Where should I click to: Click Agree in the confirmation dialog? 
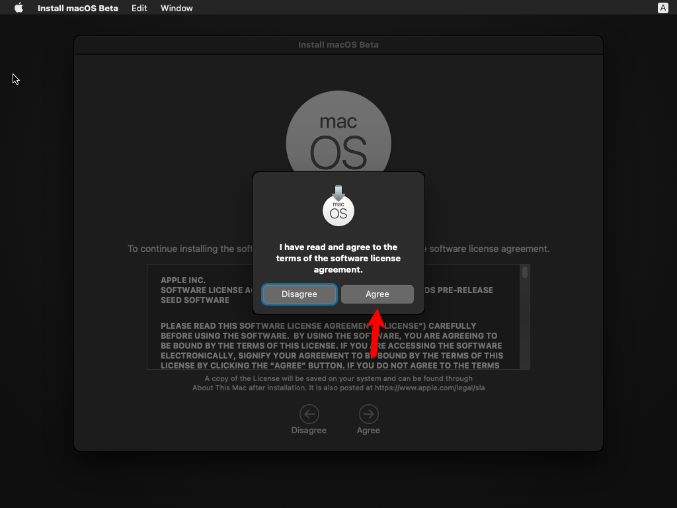pyautogui.click(x=378, y=294)
